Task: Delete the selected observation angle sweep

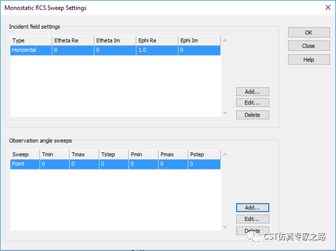Action: [253, 231]
